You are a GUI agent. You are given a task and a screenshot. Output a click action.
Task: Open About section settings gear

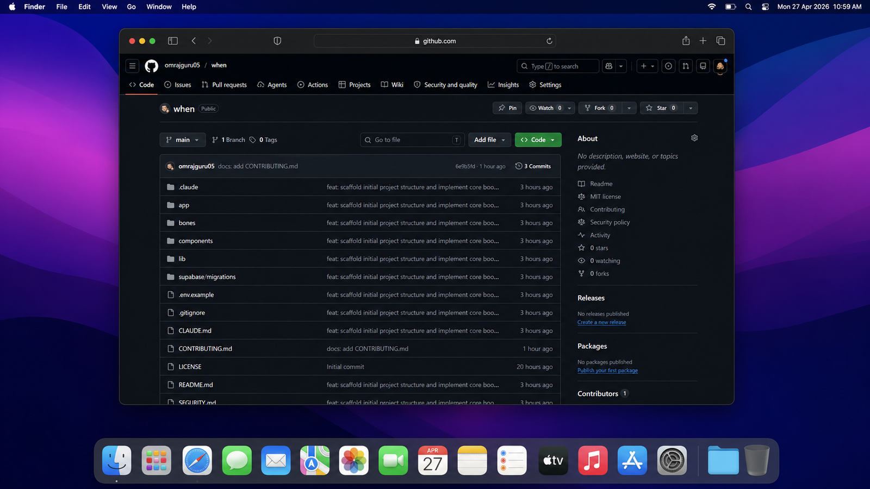(x=694, y=138)
